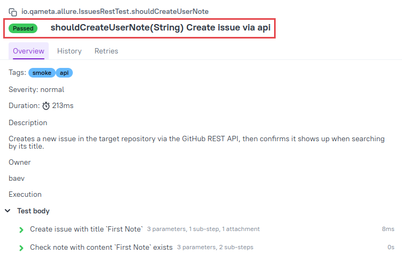This screenshot has height=269, width=402.
Task: Click the io.qameta.allure.IssuesRestTest full name text
Action: click(x=115, y=12)
